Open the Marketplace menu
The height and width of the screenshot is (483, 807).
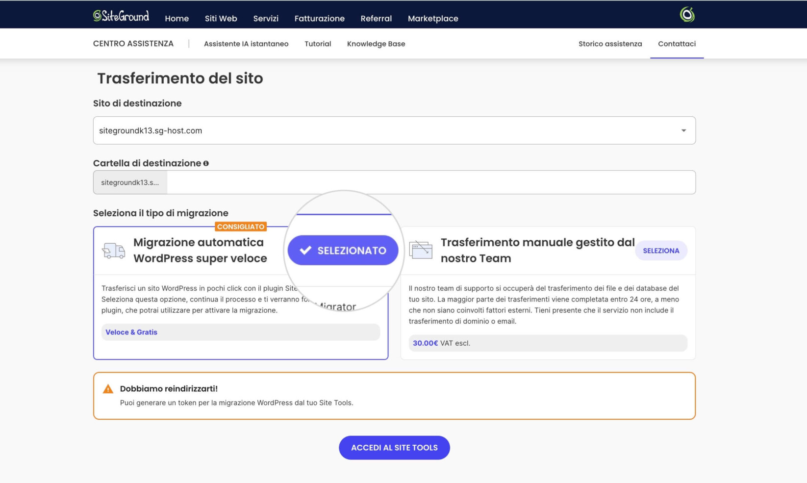coord(433,18)
